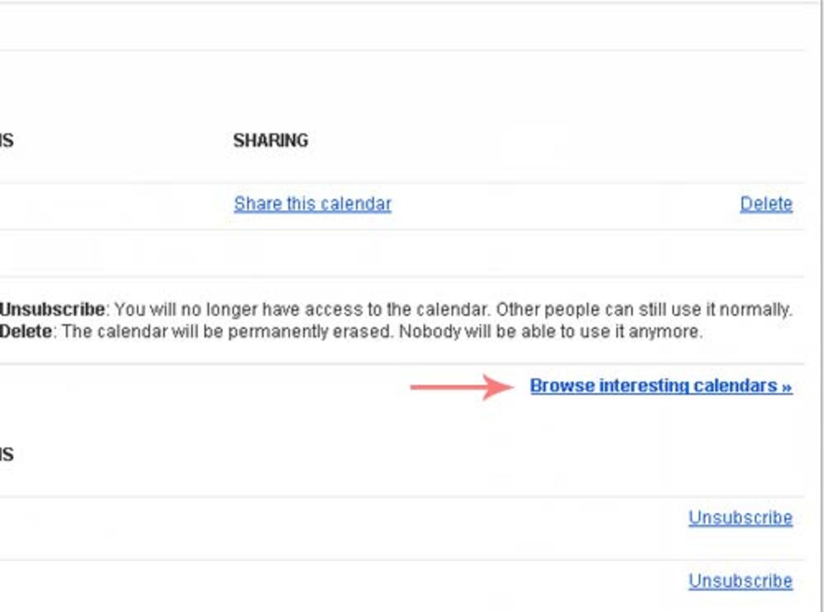Viewport: 824px width, 612px height.
Task: Open Browse interesting calendars link
Action: (660, 386)
